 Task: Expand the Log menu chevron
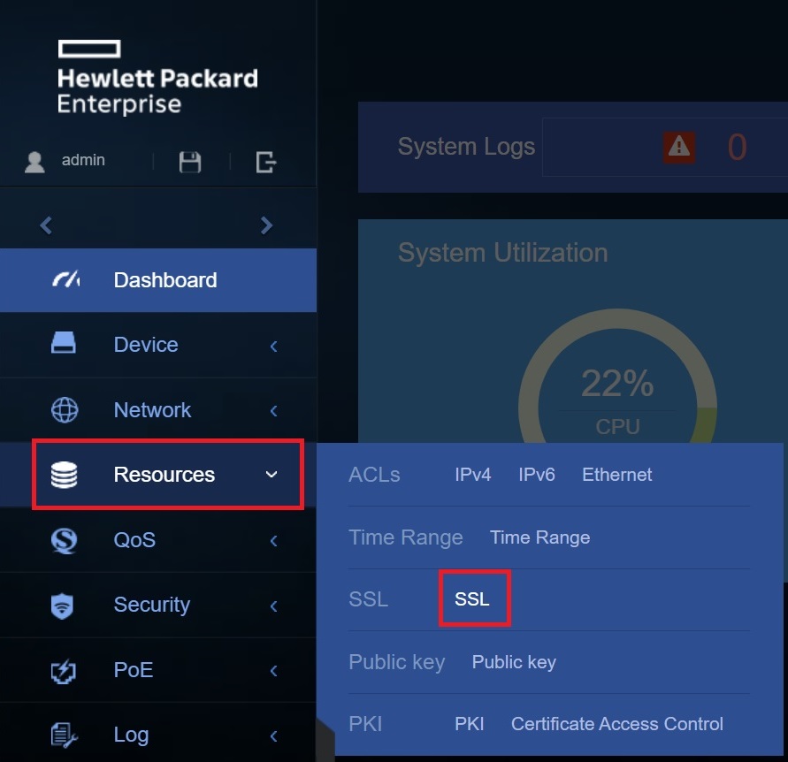click(x=274, y=736)
